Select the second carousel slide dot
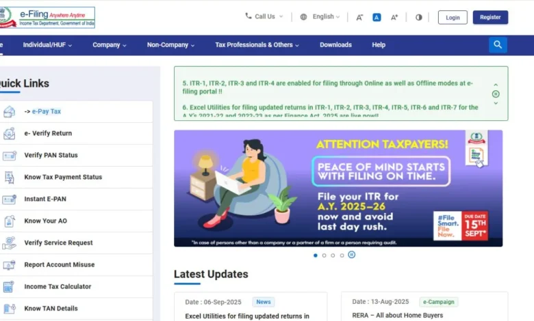Viewport: 534px width, 321px height. pyautogui.click(x=325, y=255)
